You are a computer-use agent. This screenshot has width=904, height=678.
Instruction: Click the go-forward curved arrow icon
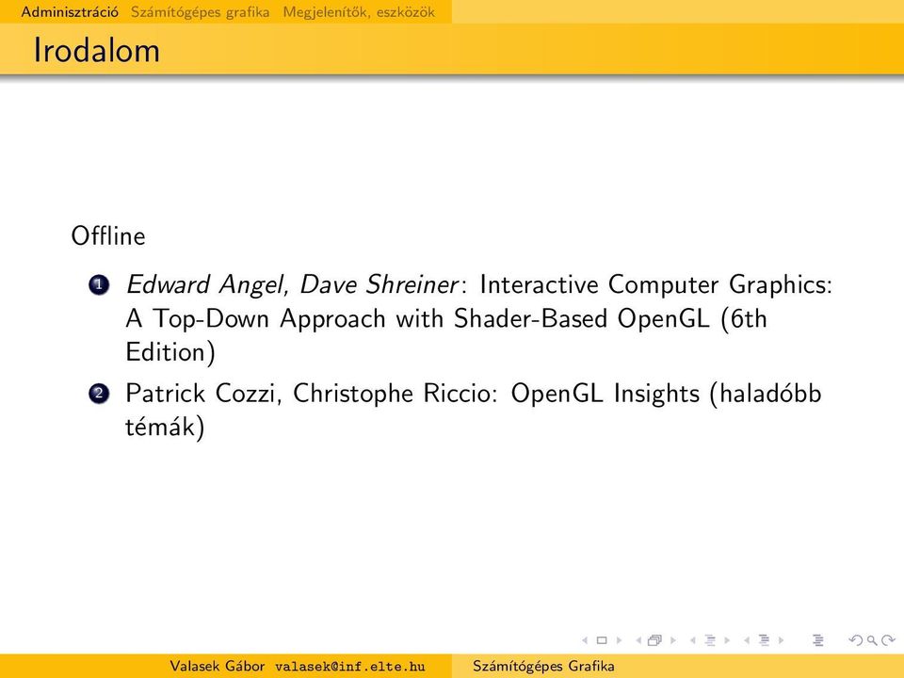pyautogui.click(x=888, y=640)
